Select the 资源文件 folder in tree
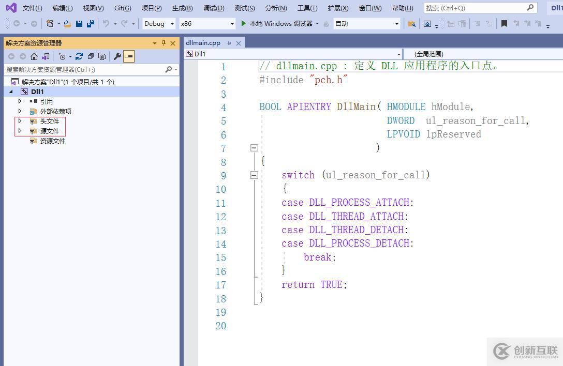 52,141
